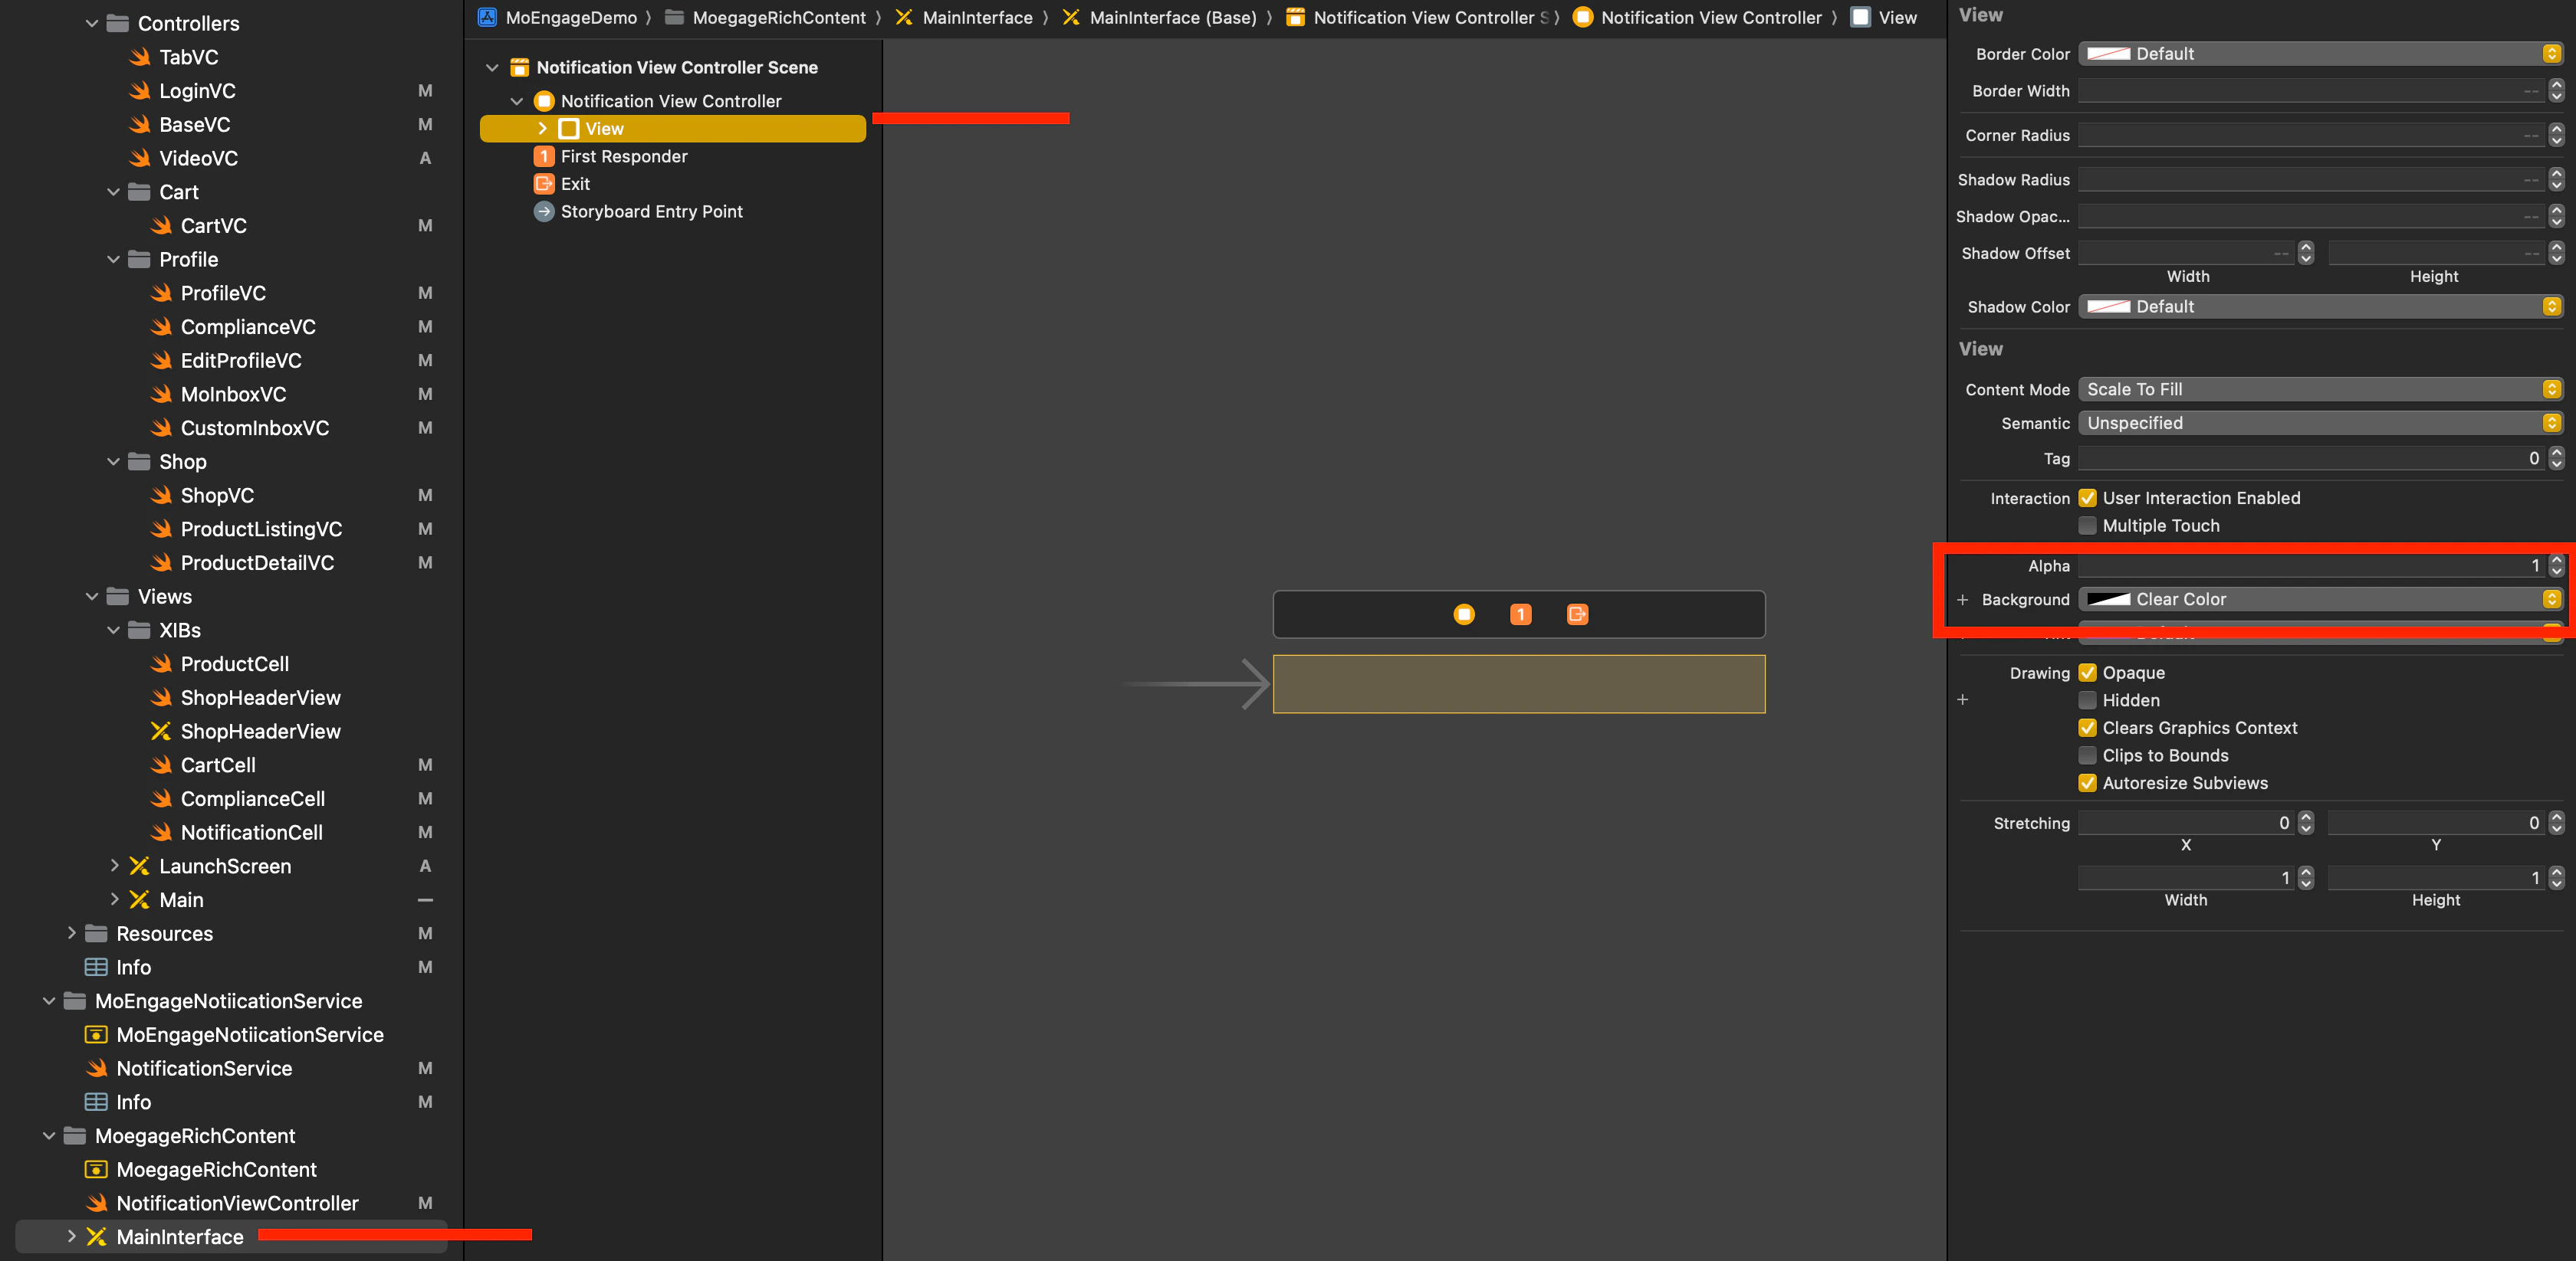Select the Storyboard Entry Point arrow item
The image size is (2576, 1261).
[545, 212]
